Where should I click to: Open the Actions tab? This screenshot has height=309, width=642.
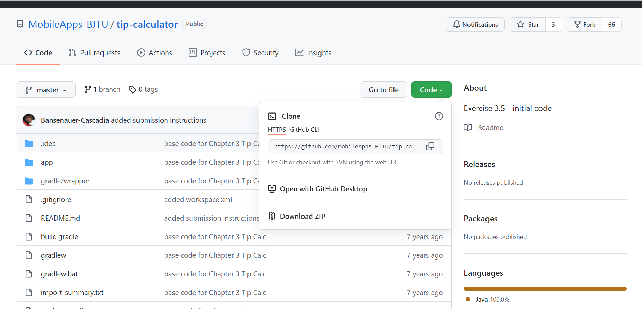click(154, 53)
